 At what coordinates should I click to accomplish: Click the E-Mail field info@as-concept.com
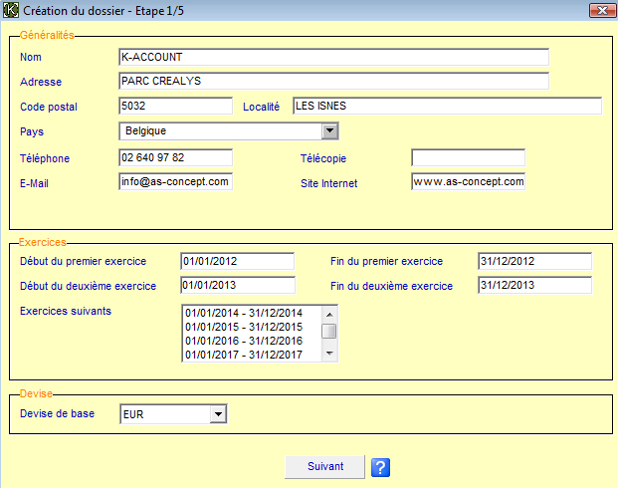[176, 181]
